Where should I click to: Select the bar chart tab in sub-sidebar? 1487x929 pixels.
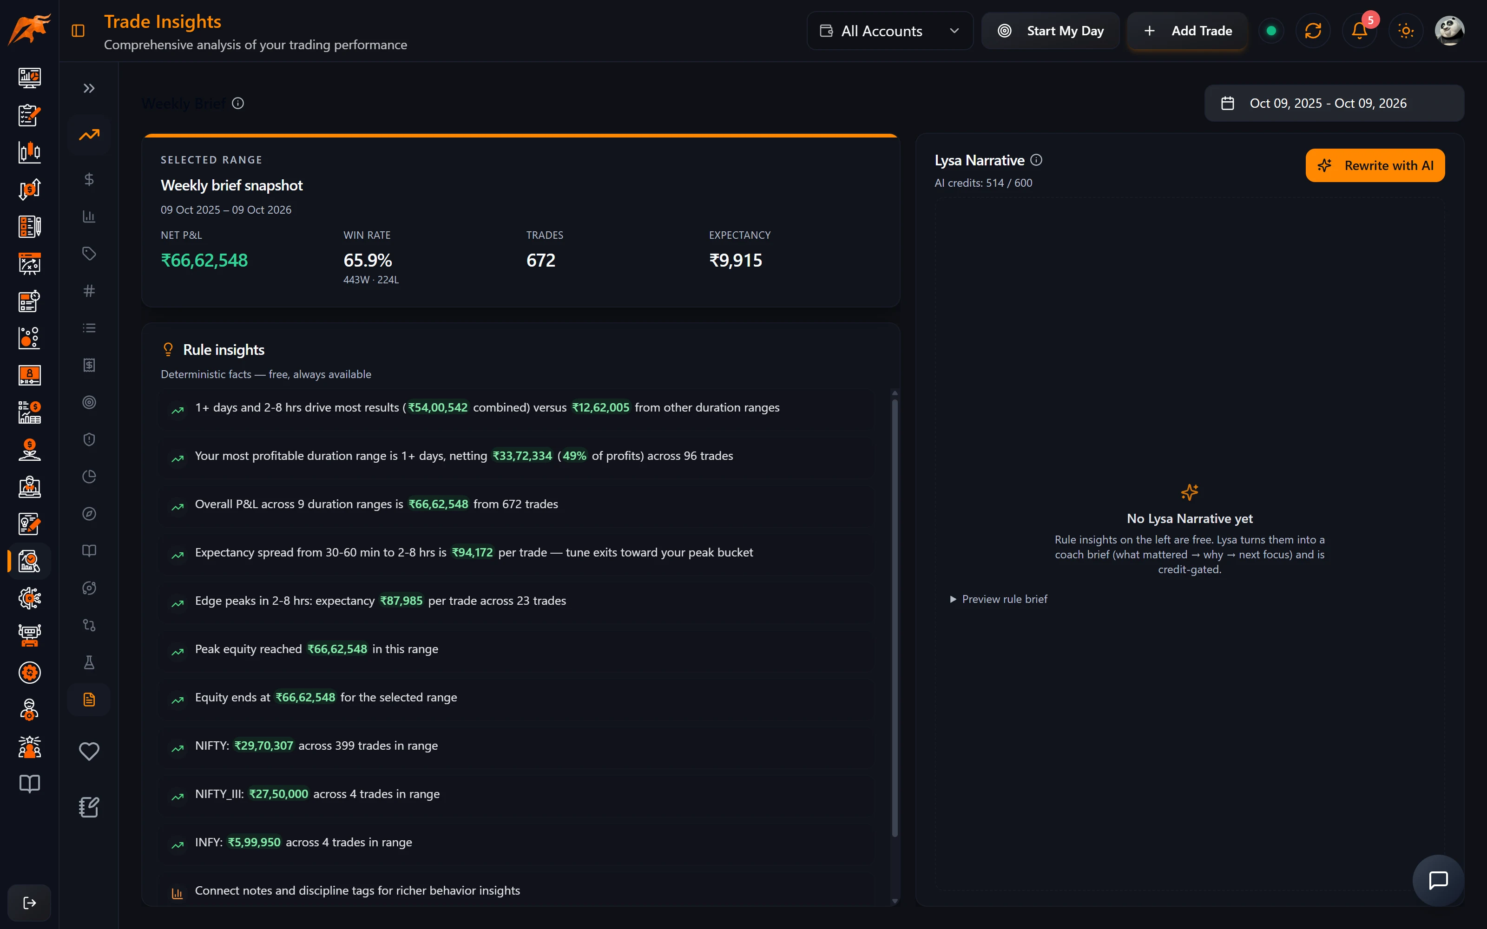coord(89,216)
